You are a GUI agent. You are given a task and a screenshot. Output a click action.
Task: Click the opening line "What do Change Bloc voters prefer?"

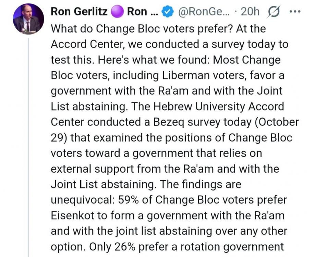(142, 29)
